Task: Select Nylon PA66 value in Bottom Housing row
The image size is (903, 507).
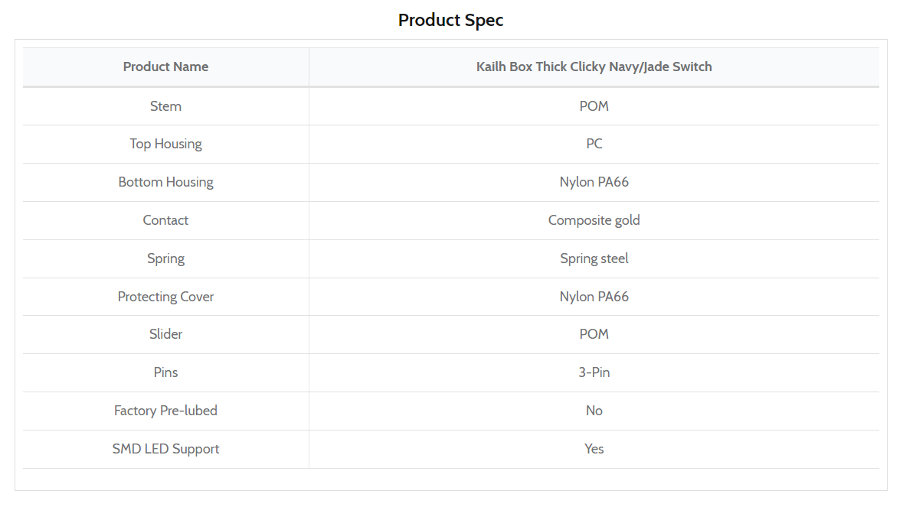Action: 594,182
